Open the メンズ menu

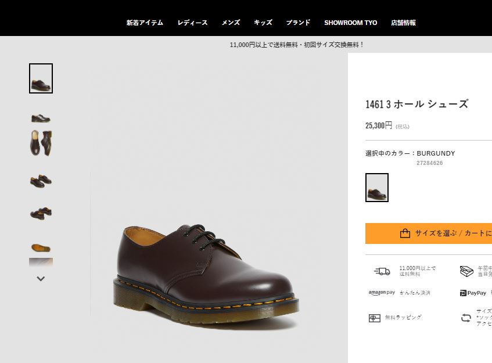[230, 23]
